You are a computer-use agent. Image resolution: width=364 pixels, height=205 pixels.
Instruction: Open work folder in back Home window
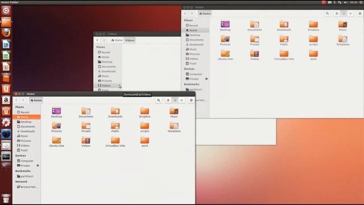tap(313, 55)
